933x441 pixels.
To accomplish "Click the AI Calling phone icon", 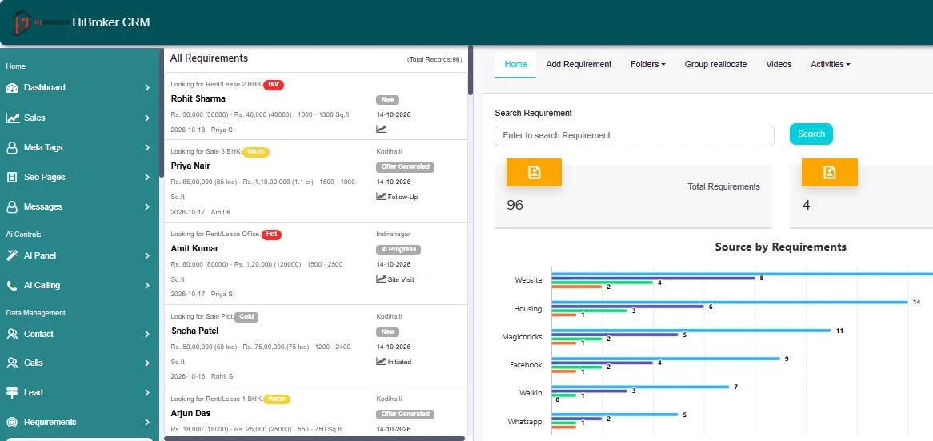I will [x=12, y=286].
